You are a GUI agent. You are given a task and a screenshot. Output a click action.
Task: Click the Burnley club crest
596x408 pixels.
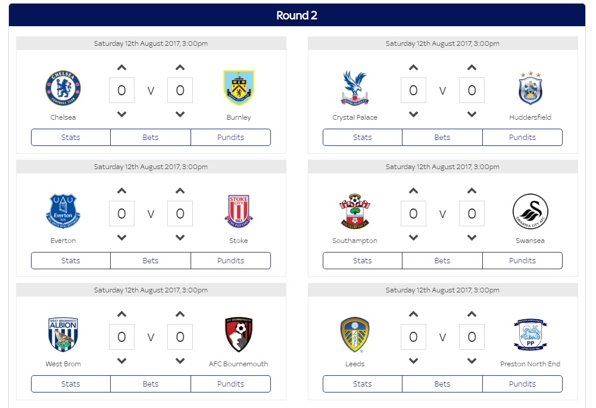[x=239, y=88]
